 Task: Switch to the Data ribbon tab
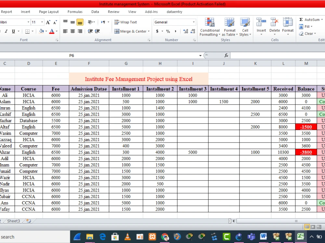[x=95, y=12]
